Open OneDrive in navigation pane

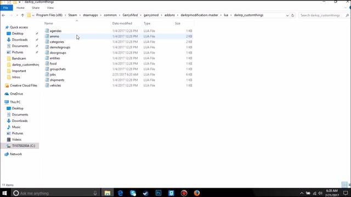click(x=16, y=94)
